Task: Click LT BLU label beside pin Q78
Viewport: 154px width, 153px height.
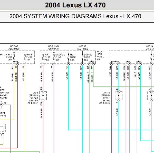Action: (139, 76)
